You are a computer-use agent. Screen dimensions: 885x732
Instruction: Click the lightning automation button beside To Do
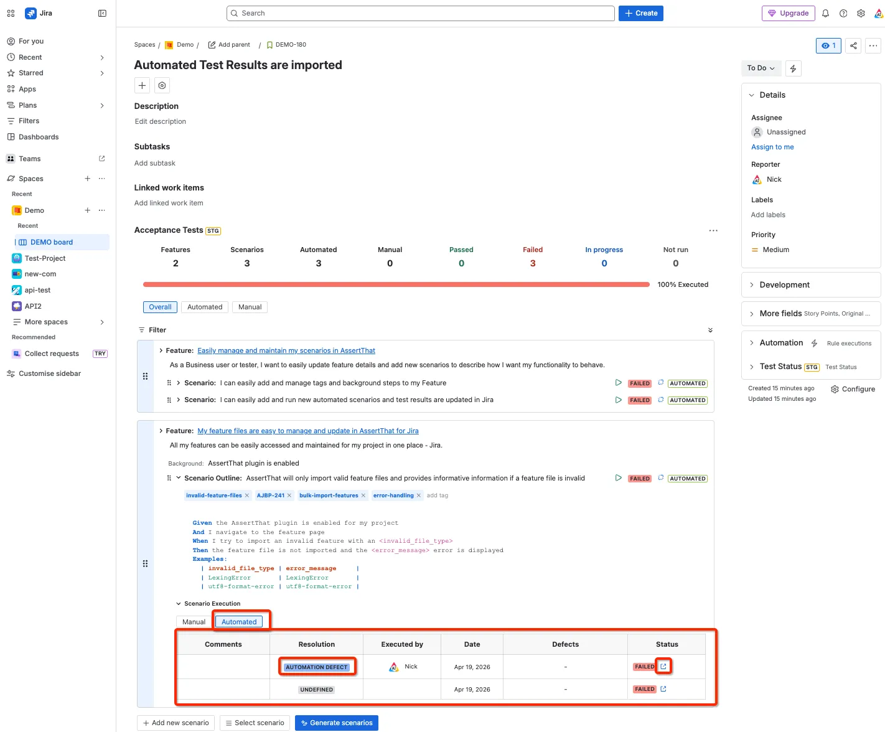coord(793,68)
